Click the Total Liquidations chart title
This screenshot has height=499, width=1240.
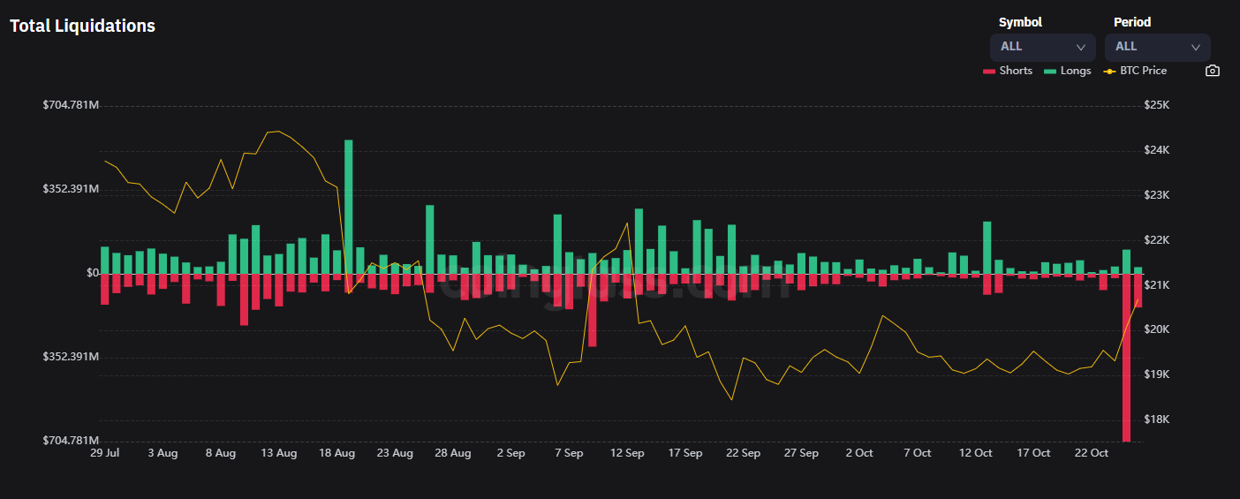tap(82, 26)
